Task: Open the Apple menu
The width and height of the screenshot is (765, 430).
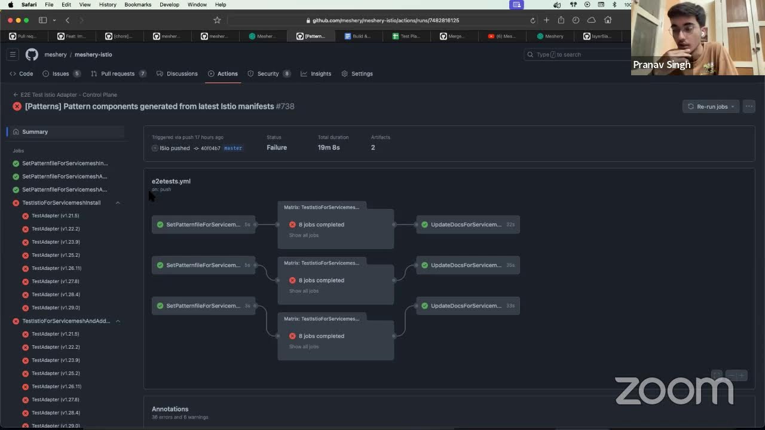Action: click(x=10, y=4)
